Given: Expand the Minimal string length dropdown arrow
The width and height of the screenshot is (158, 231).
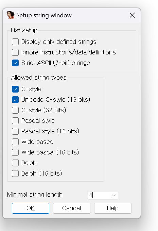Looking at the screenshot, I should [x=113, y=195].
